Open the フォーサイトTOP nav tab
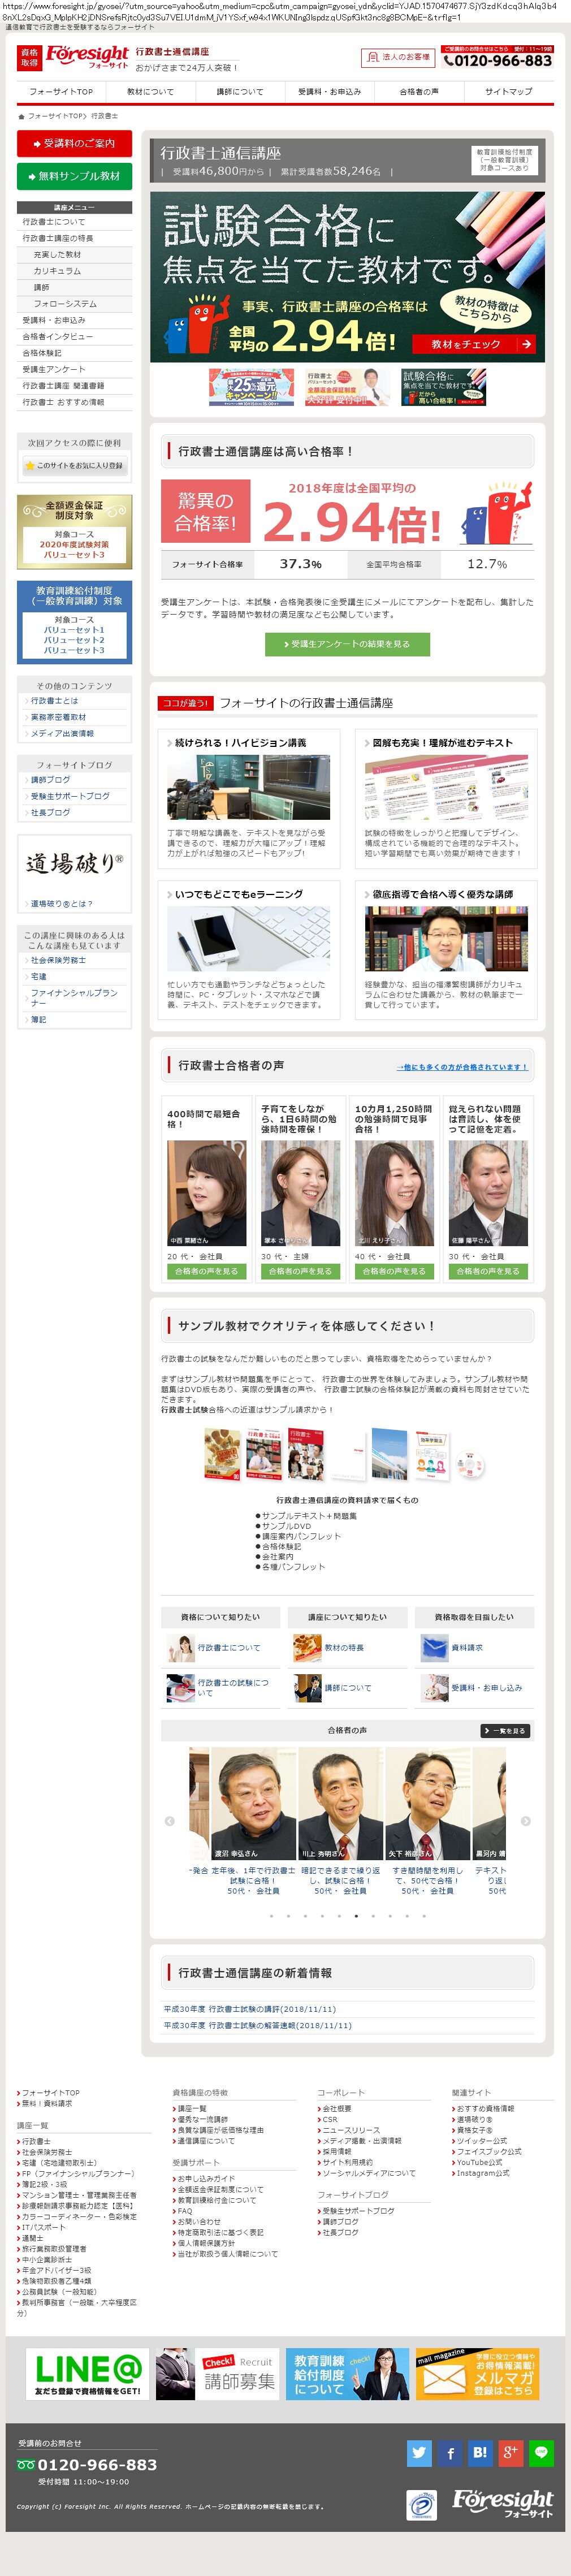 coord(61,91)
